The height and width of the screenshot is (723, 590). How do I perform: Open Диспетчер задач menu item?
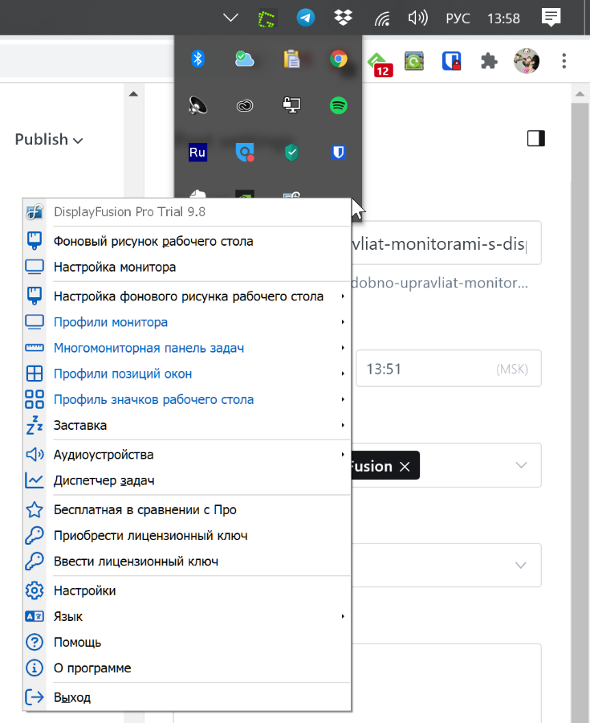pos(188,480)
